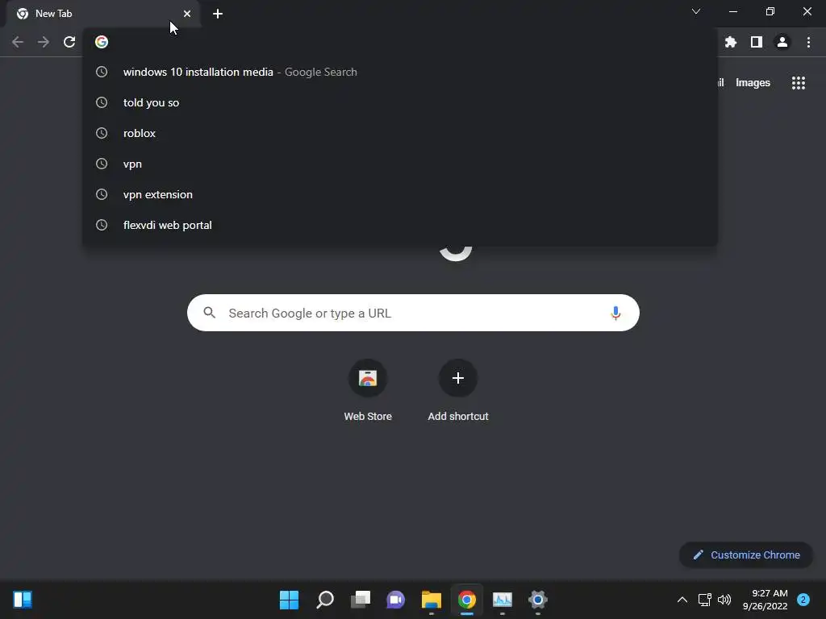Image resolution: width=826 pixels, height=619 pixels.
Task: Choose 'windows 10 installation media' suggestion
Action: (x=400, y=72)
